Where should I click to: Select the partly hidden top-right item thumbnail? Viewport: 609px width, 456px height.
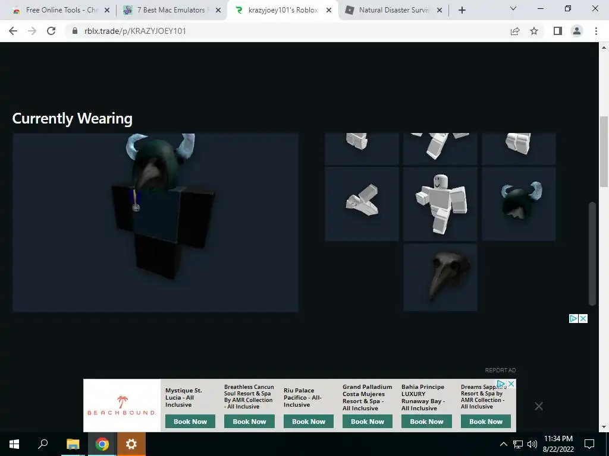pos(519,149)
